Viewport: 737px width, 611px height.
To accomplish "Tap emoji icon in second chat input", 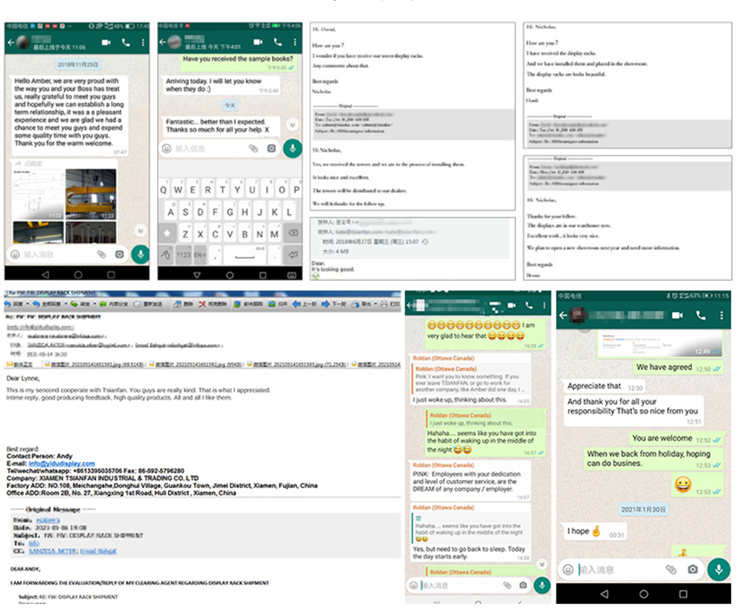I will 166,148.
